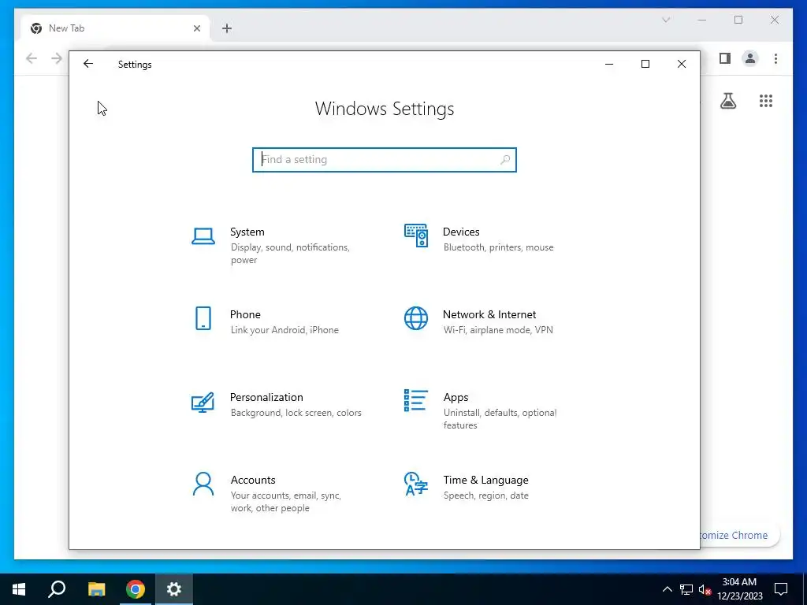The height and width of the screenshot is (605, 807).
Task: Open the Apps category title
Action: tap(456, 398)
